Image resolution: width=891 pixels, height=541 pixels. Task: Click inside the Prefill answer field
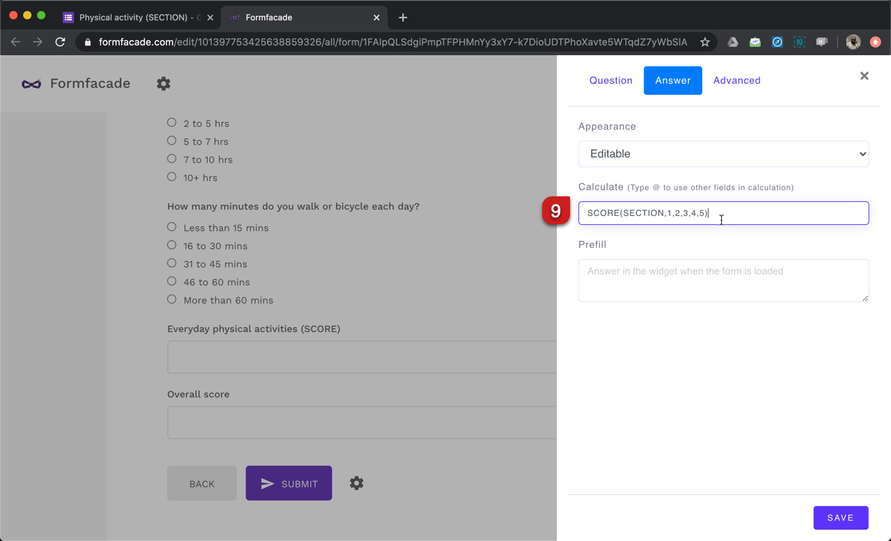pyautogui.click(x=723, y=280)
